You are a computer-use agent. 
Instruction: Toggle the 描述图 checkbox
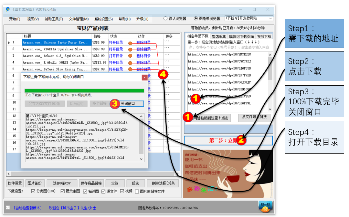click(x=85, y=191)
